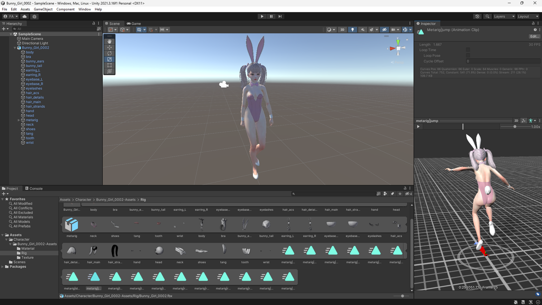
Task: Open the GameObject menu
Action: click(43, 9)
